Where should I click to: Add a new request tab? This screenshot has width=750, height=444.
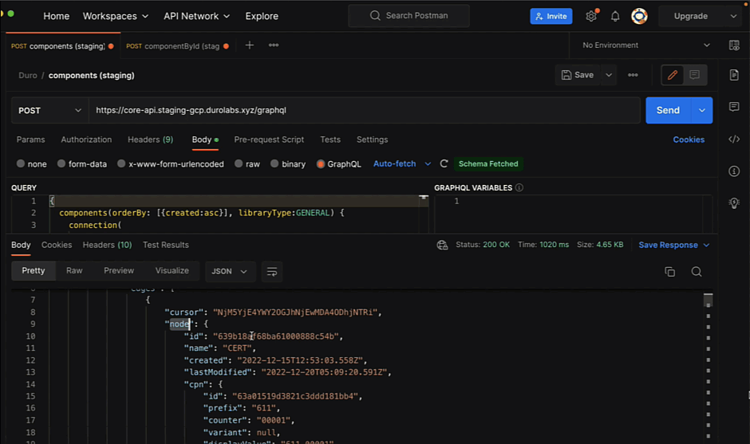pos(249,45)
